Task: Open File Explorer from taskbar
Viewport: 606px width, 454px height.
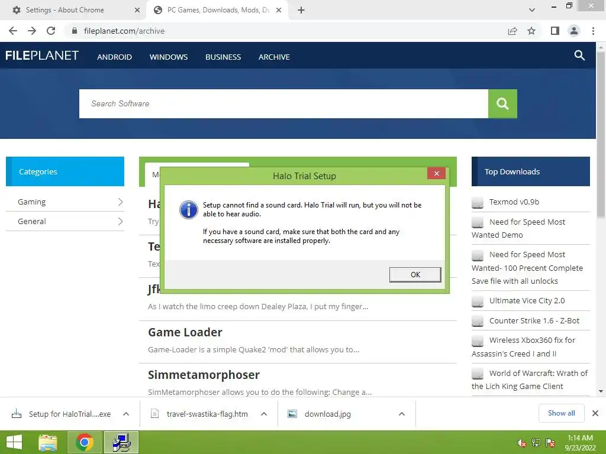Action: coord(48,442)
